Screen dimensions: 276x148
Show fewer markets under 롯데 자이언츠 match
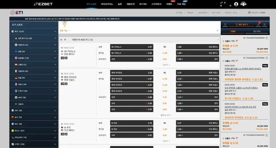pos(166,115)
